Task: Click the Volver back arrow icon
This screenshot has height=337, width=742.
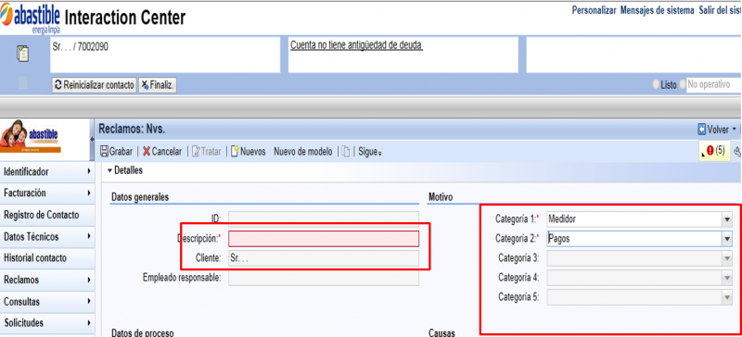Action: [x=702, y=129]
